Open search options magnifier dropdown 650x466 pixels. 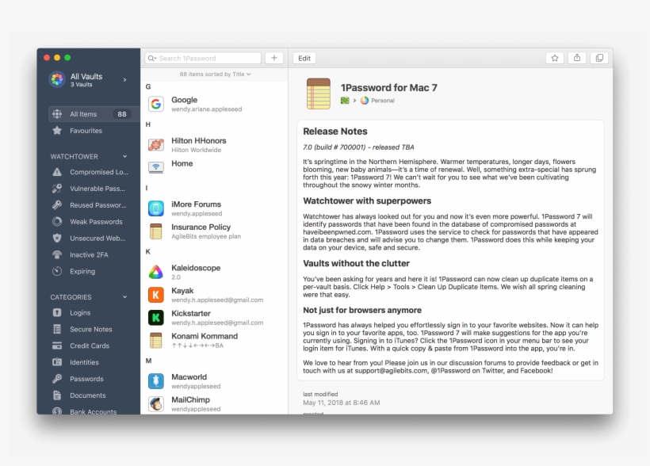[x=152, y=59]
